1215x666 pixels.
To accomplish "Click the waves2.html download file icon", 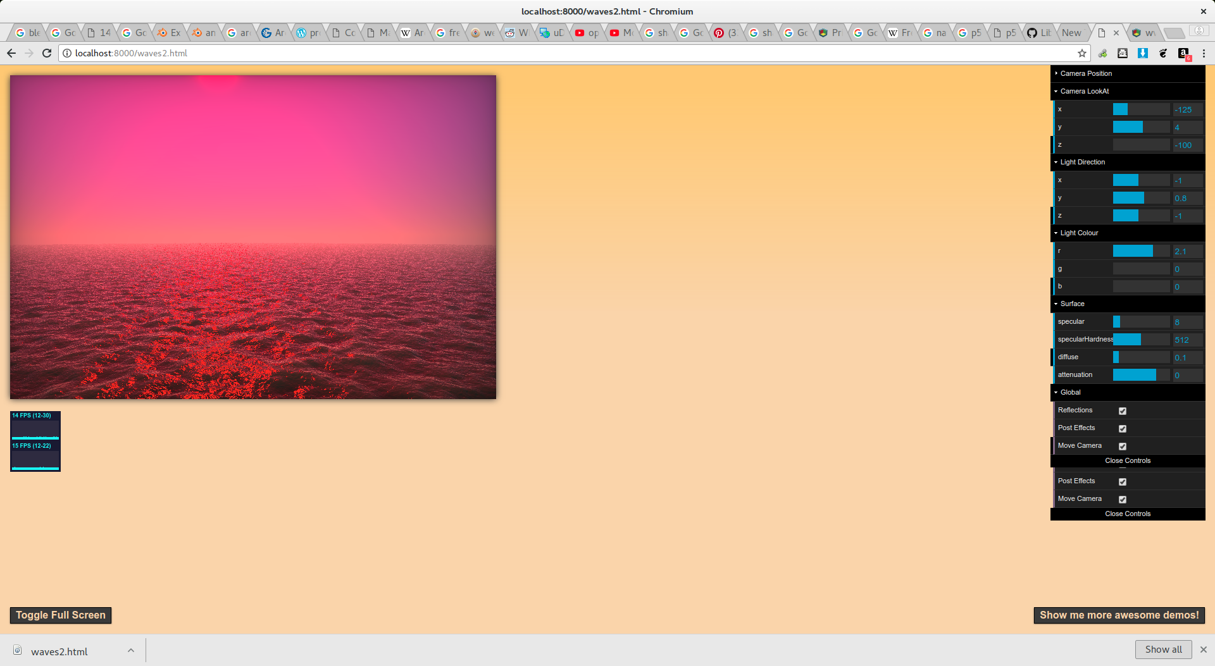I will coord(18,650).
